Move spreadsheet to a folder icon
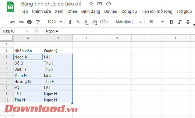 pyautogui.click(x=100, y=4)
